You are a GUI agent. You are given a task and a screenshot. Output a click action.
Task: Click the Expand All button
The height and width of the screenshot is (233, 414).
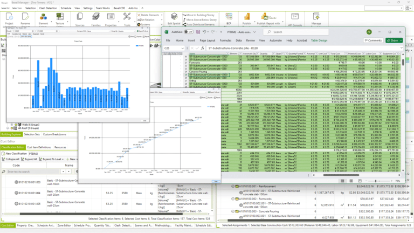click(x=29, y=159)
